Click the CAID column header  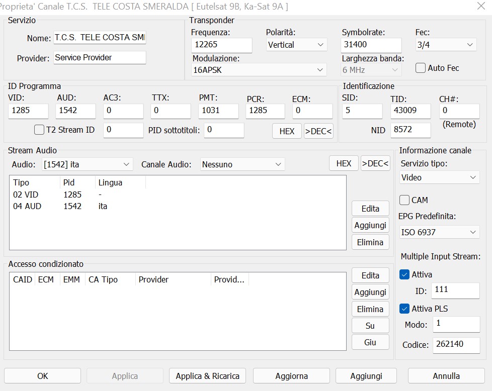pyautogui.click(x=23, y=279)
